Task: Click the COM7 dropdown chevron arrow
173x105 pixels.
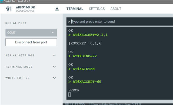Action: [x=53, y=32]
